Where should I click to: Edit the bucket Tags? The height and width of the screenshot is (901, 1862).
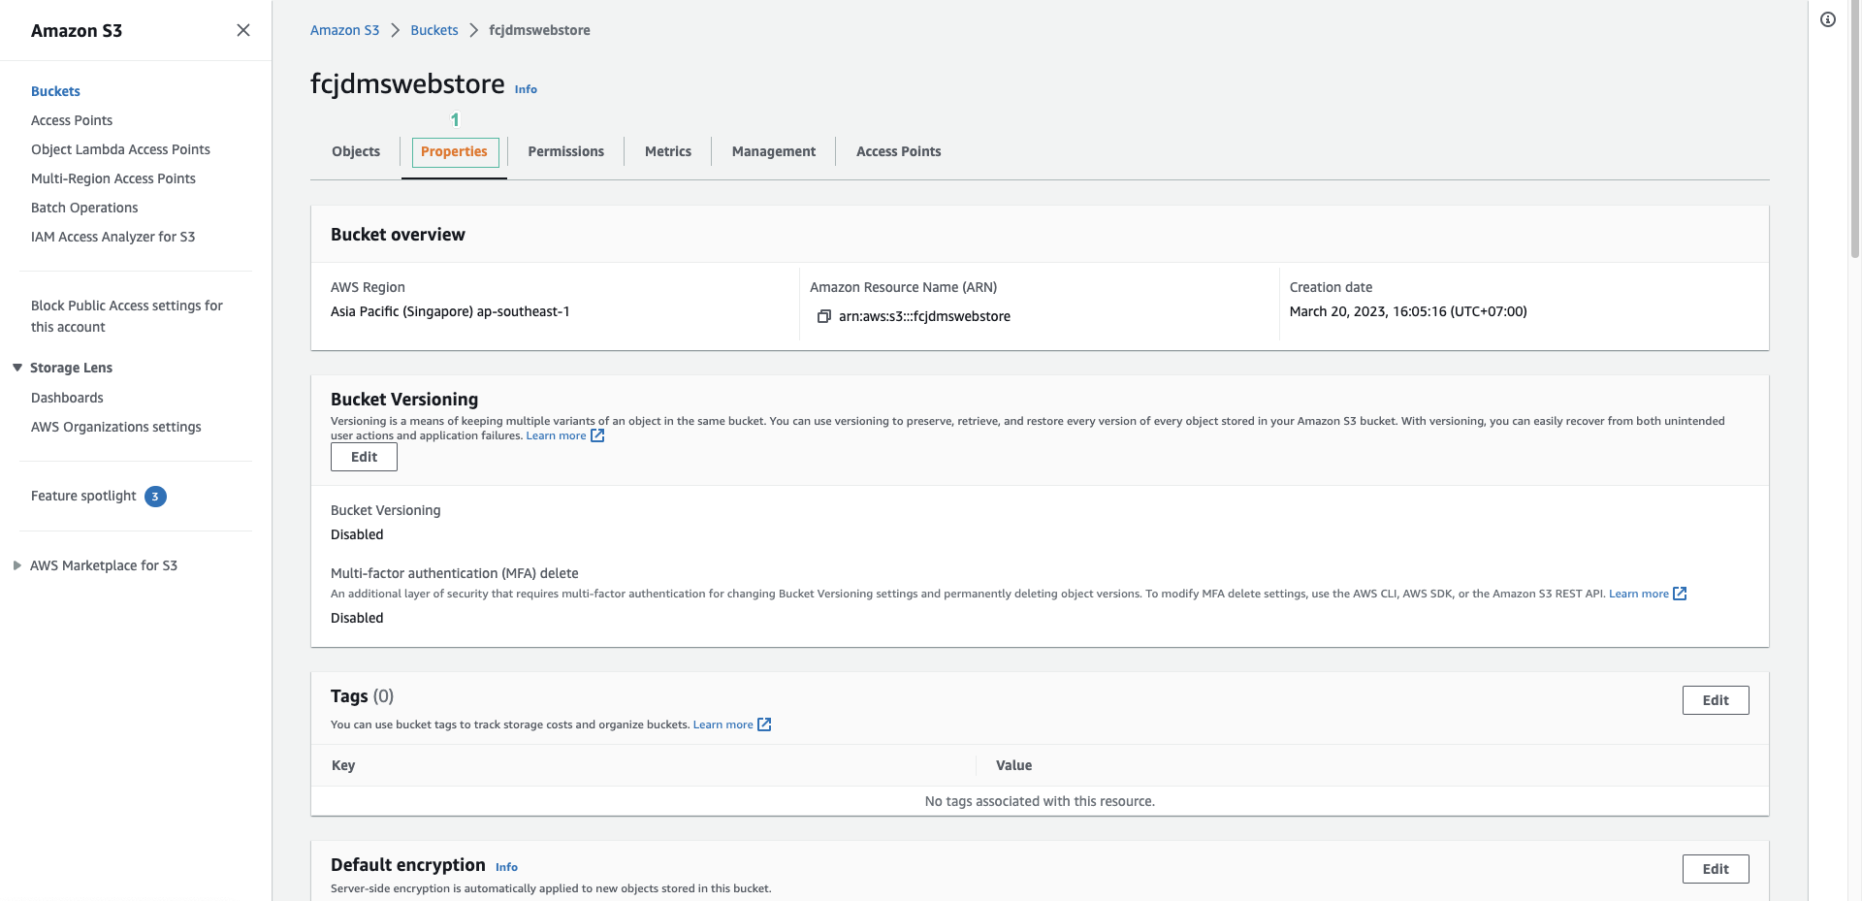pos(1716,700)
